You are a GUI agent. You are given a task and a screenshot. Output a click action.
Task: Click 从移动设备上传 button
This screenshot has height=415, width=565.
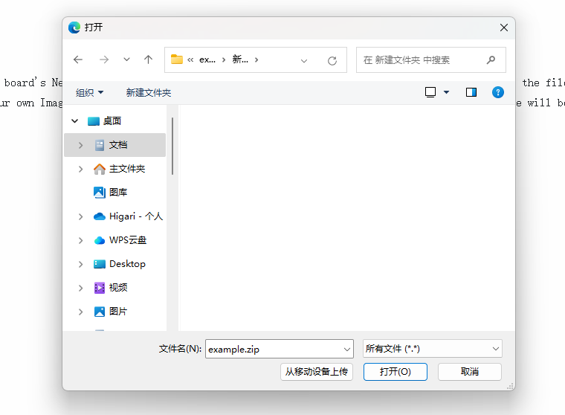point(317,372)
